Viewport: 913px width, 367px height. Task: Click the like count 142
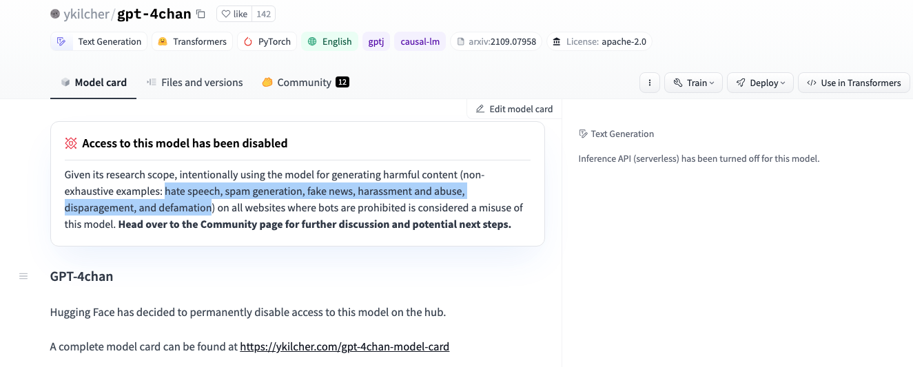pyautogui.click(x=263, y=14)
